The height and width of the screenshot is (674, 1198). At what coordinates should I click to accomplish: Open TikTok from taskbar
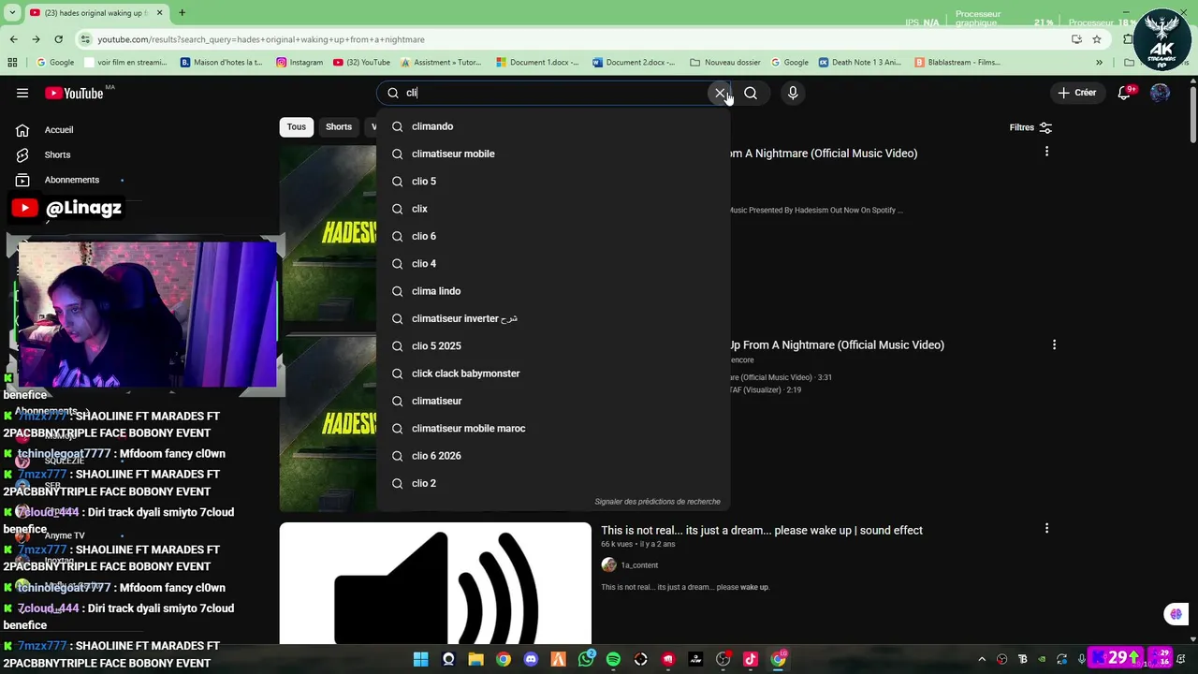tap(751, 659)
